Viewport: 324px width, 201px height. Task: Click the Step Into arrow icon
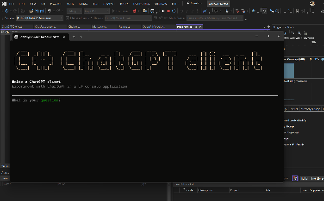click(187, 11)
